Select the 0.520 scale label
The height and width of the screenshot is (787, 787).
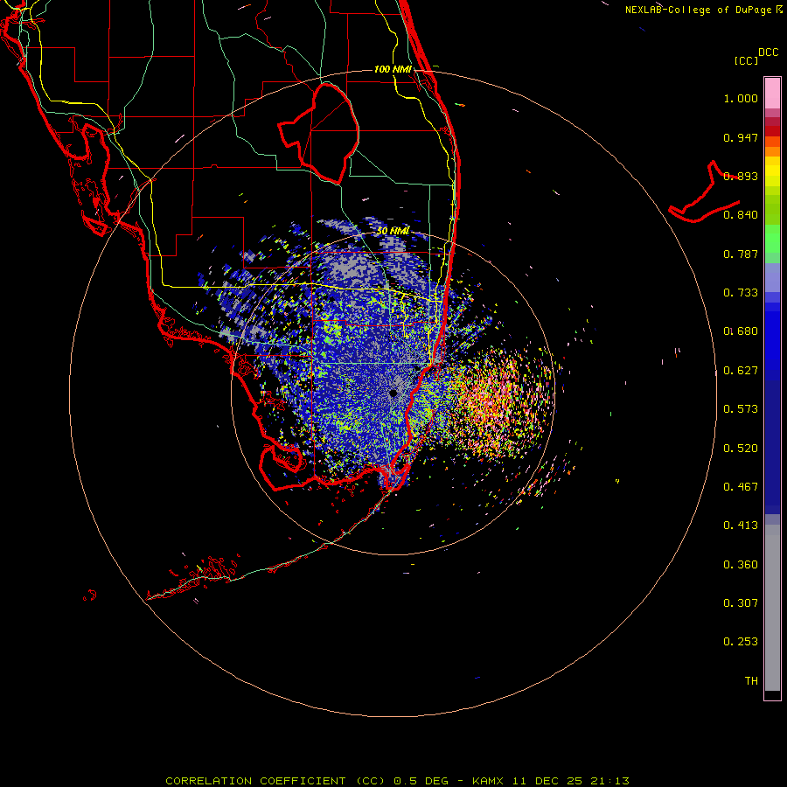coord(741,449)
